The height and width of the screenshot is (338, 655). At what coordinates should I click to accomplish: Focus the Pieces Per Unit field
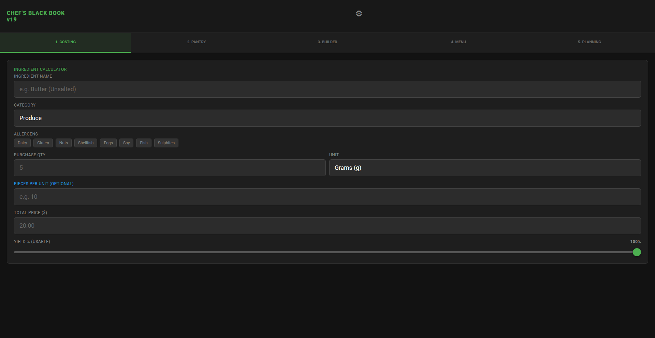tap(327, 197)
